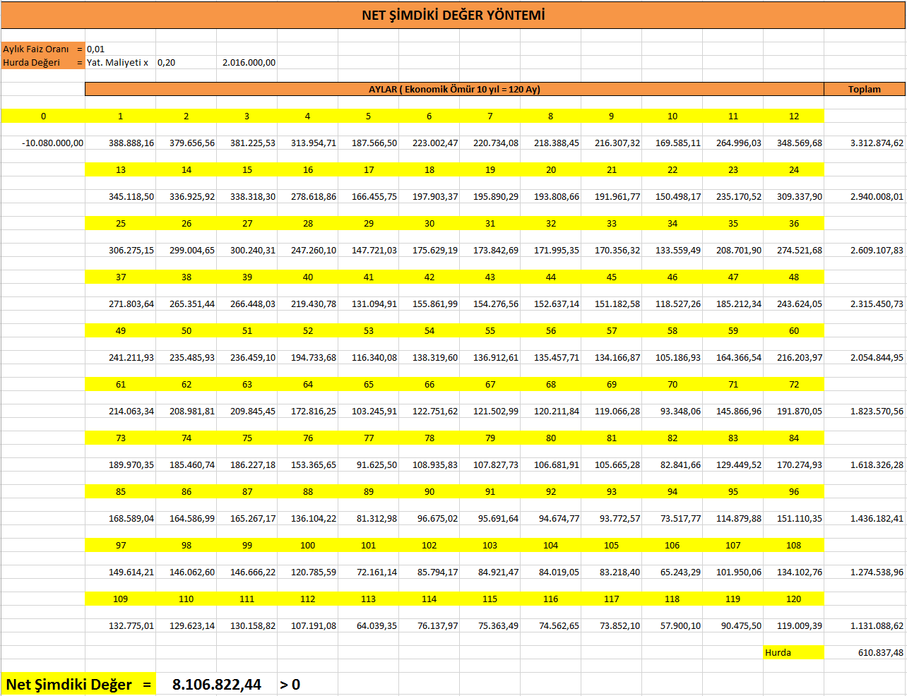Click the value 214.063,34

point(131,412)
